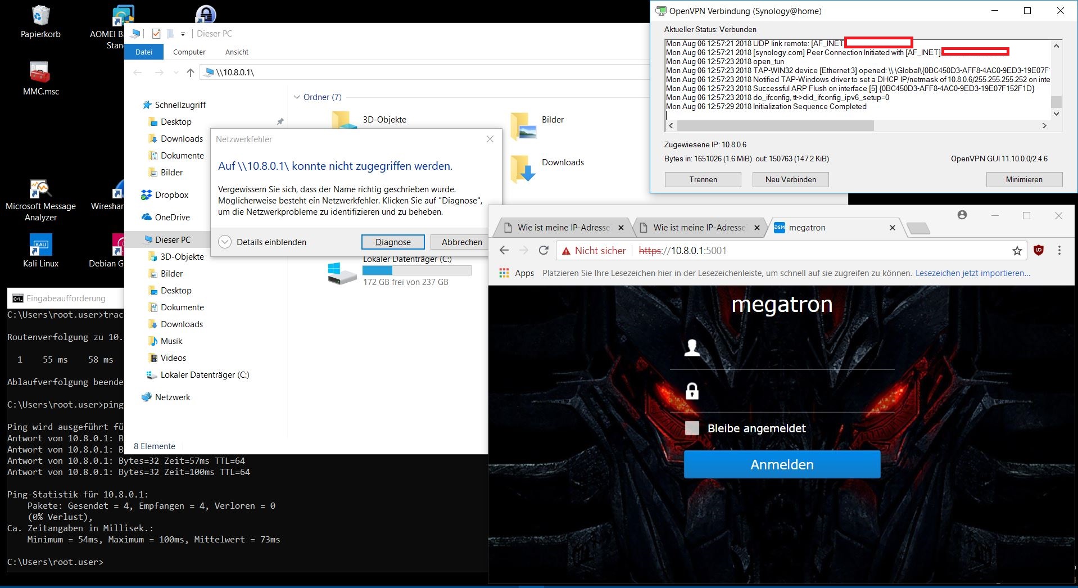Bookmark this page with the star icon
1078x588 pixels.
point(1017,251)
